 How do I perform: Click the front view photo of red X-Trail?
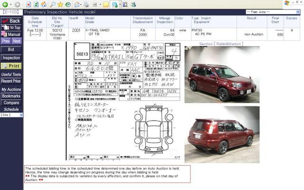(x=222, y=75)
